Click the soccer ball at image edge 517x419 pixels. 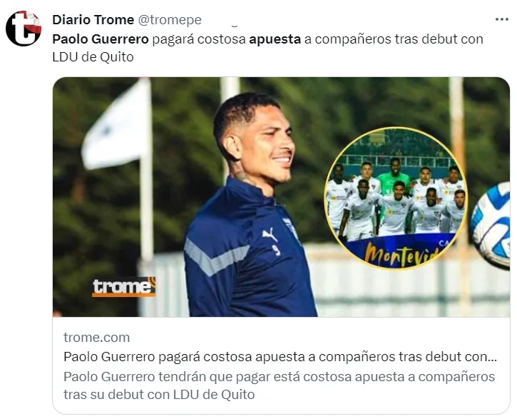[x=491, y=225]
